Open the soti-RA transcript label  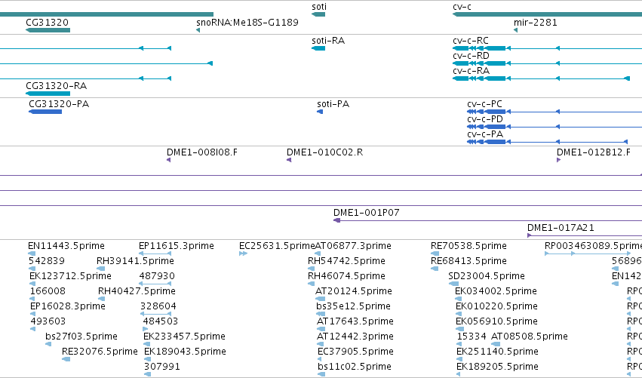click(x=328, y=41)
